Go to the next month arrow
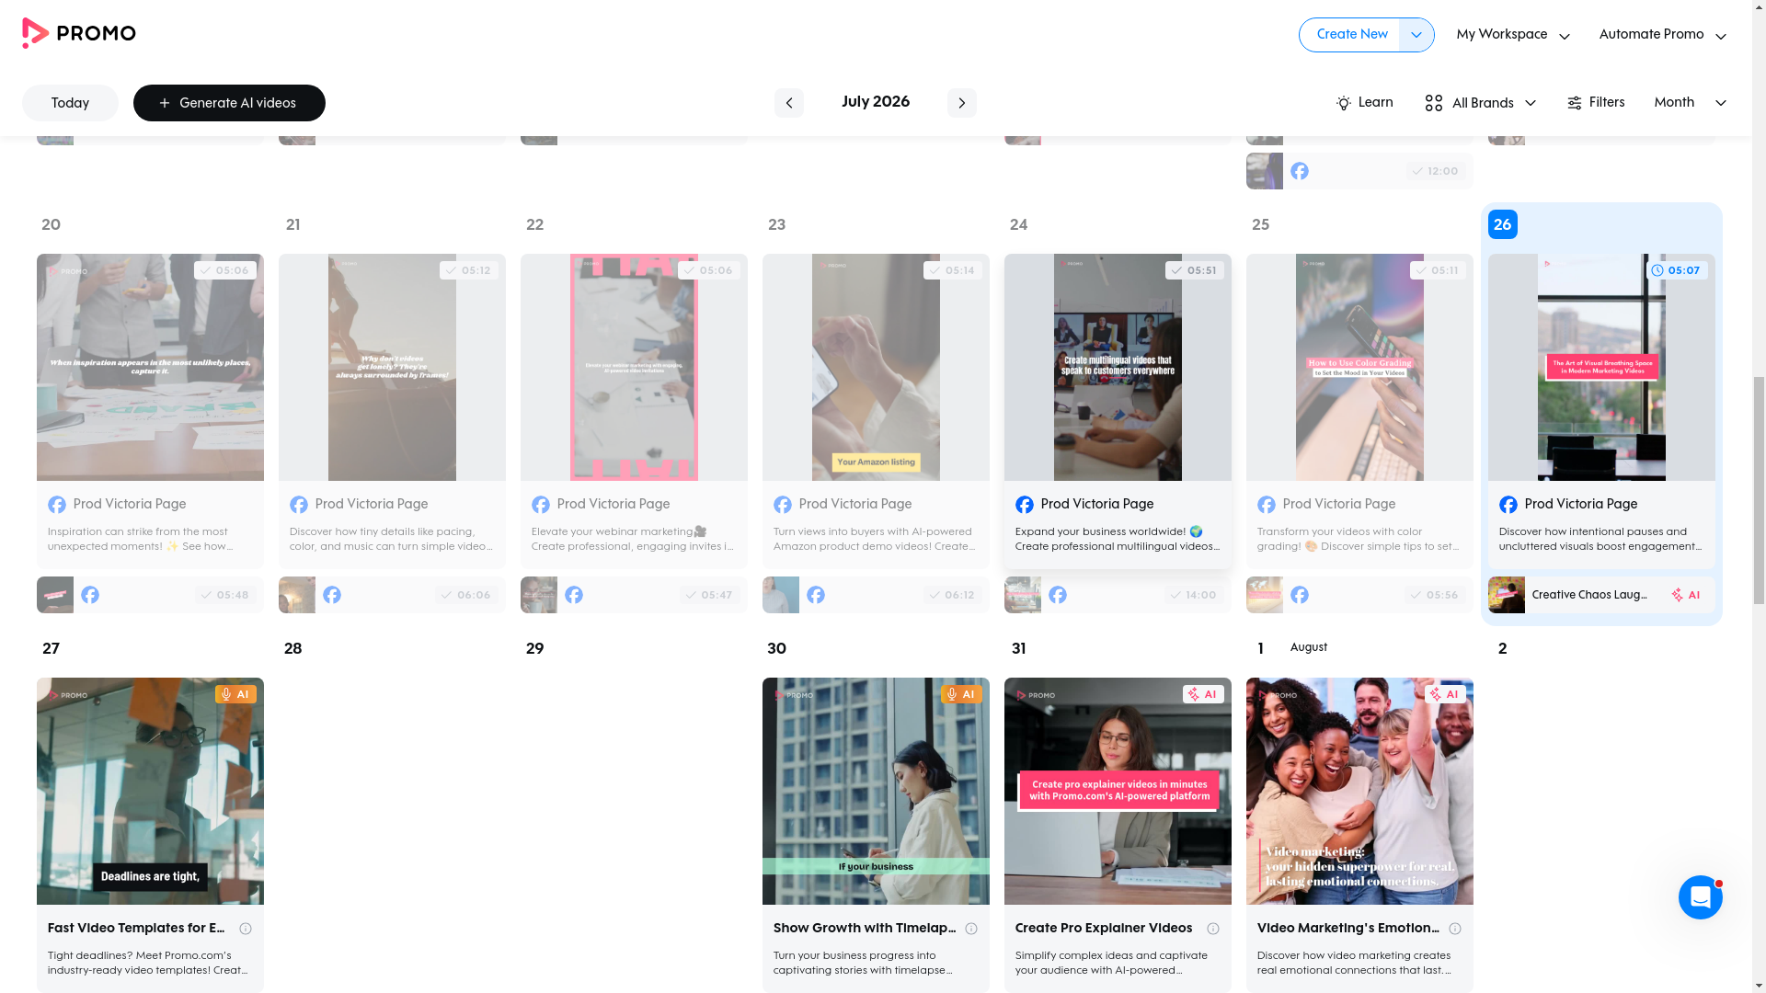 point(961,103)
